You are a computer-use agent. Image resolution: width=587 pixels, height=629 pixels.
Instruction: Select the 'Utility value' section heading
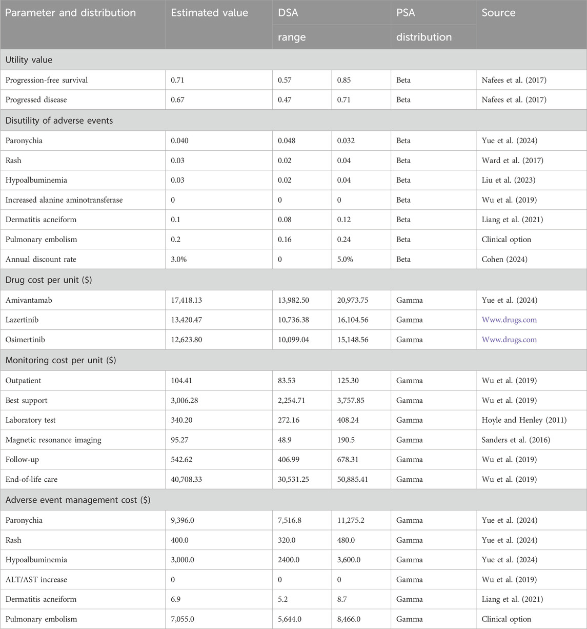pyautogui.click(x=29, y=60)
